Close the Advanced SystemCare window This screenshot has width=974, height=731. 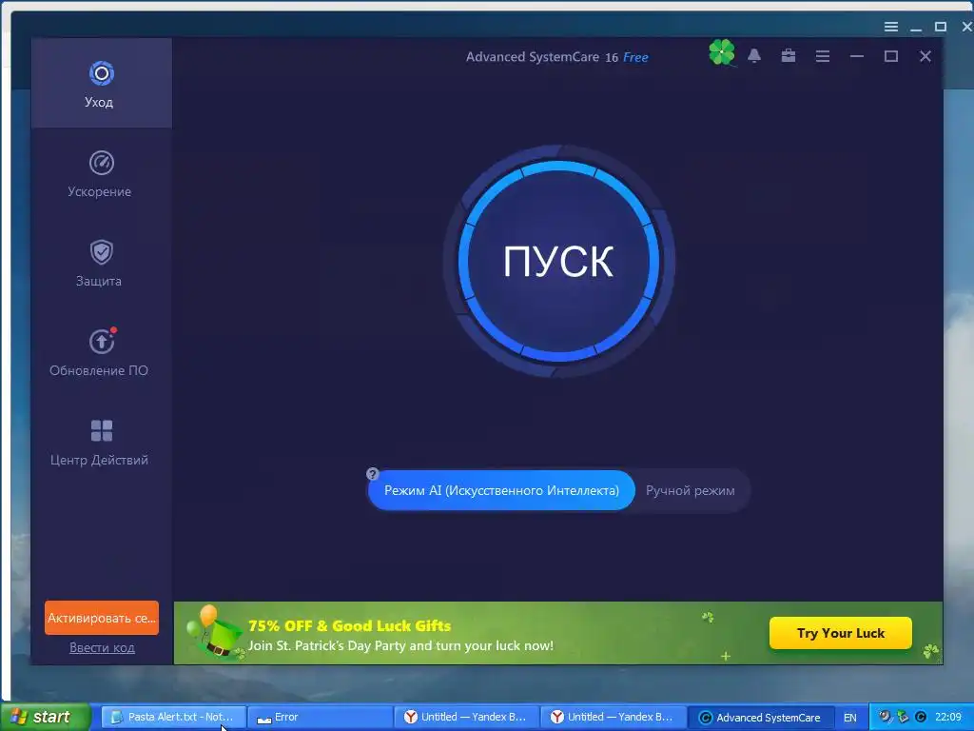925,56
